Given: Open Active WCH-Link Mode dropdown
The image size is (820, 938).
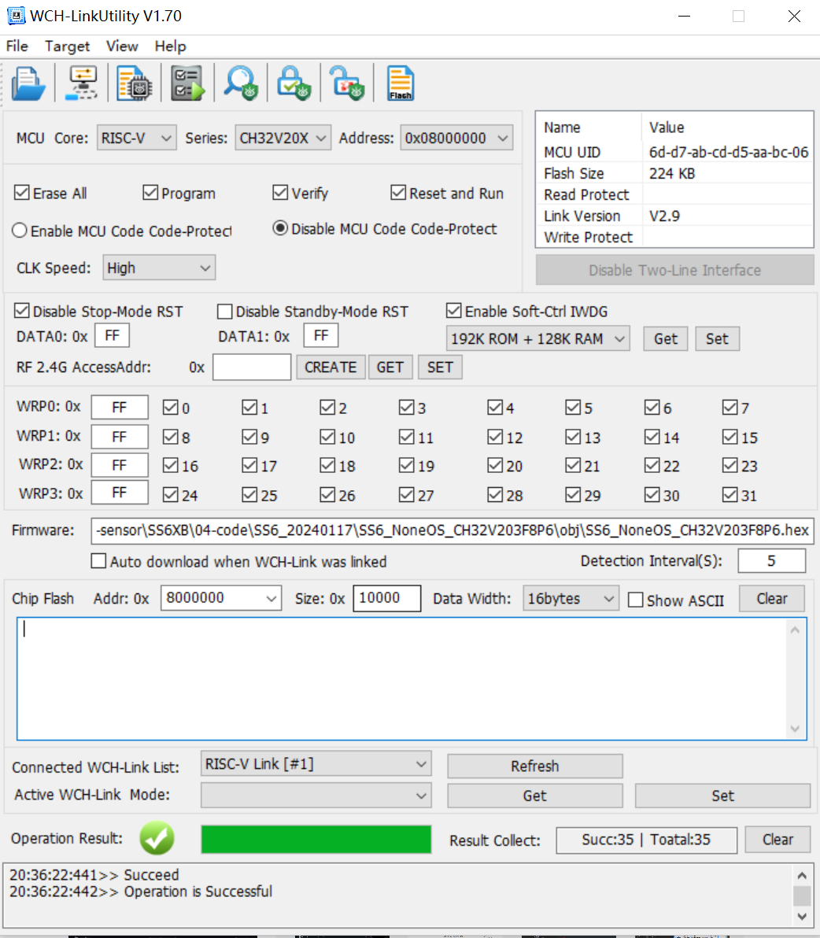Looking at the screenshot, I should pyautogui.click(x=316, y=796).
